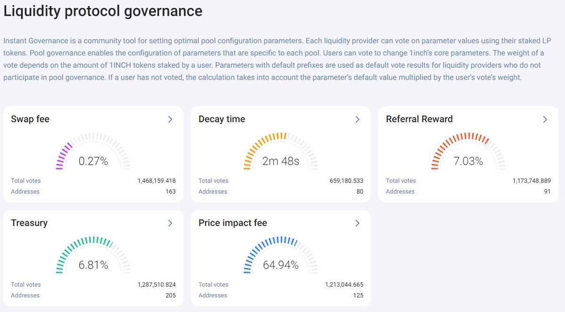This screenshot has height=312, width=565.
Task: Click total votes value 1,468,159.418
Action: 157,181
